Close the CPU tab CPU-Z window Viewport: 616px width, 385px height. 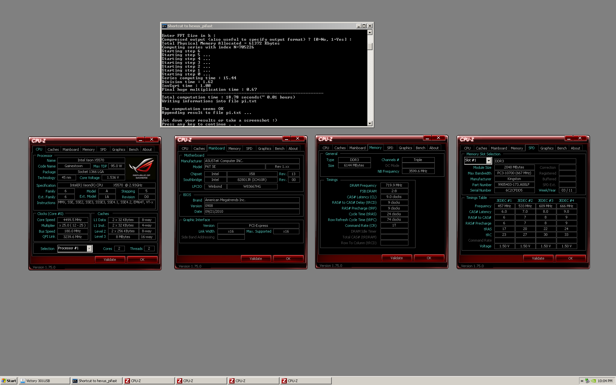[151, 140]
